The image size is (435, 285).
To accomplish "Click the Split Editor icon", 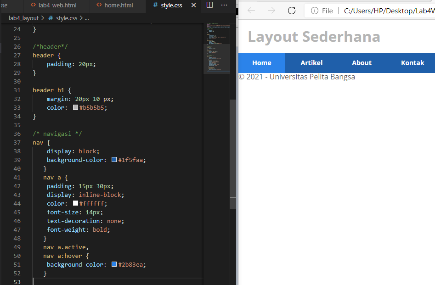I will point(209,5).
